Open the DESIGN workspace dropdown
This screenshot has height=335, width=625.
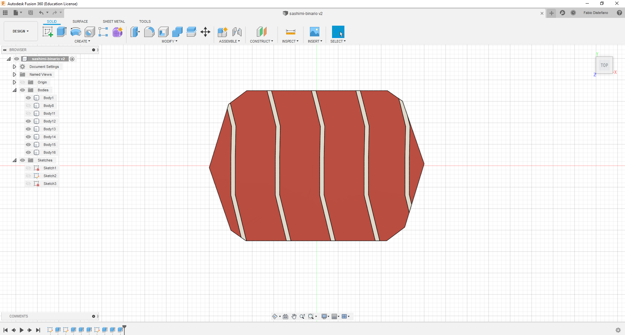21,31
